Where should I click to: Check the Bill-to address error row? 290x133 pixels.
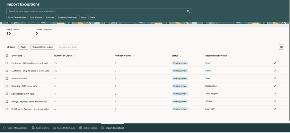(7, 63)
